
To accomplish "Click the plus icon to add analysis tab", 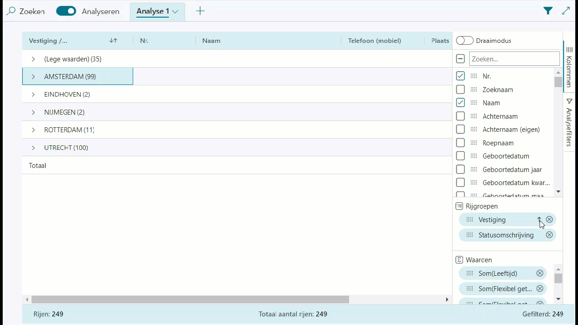I will (x=200, y=11).
